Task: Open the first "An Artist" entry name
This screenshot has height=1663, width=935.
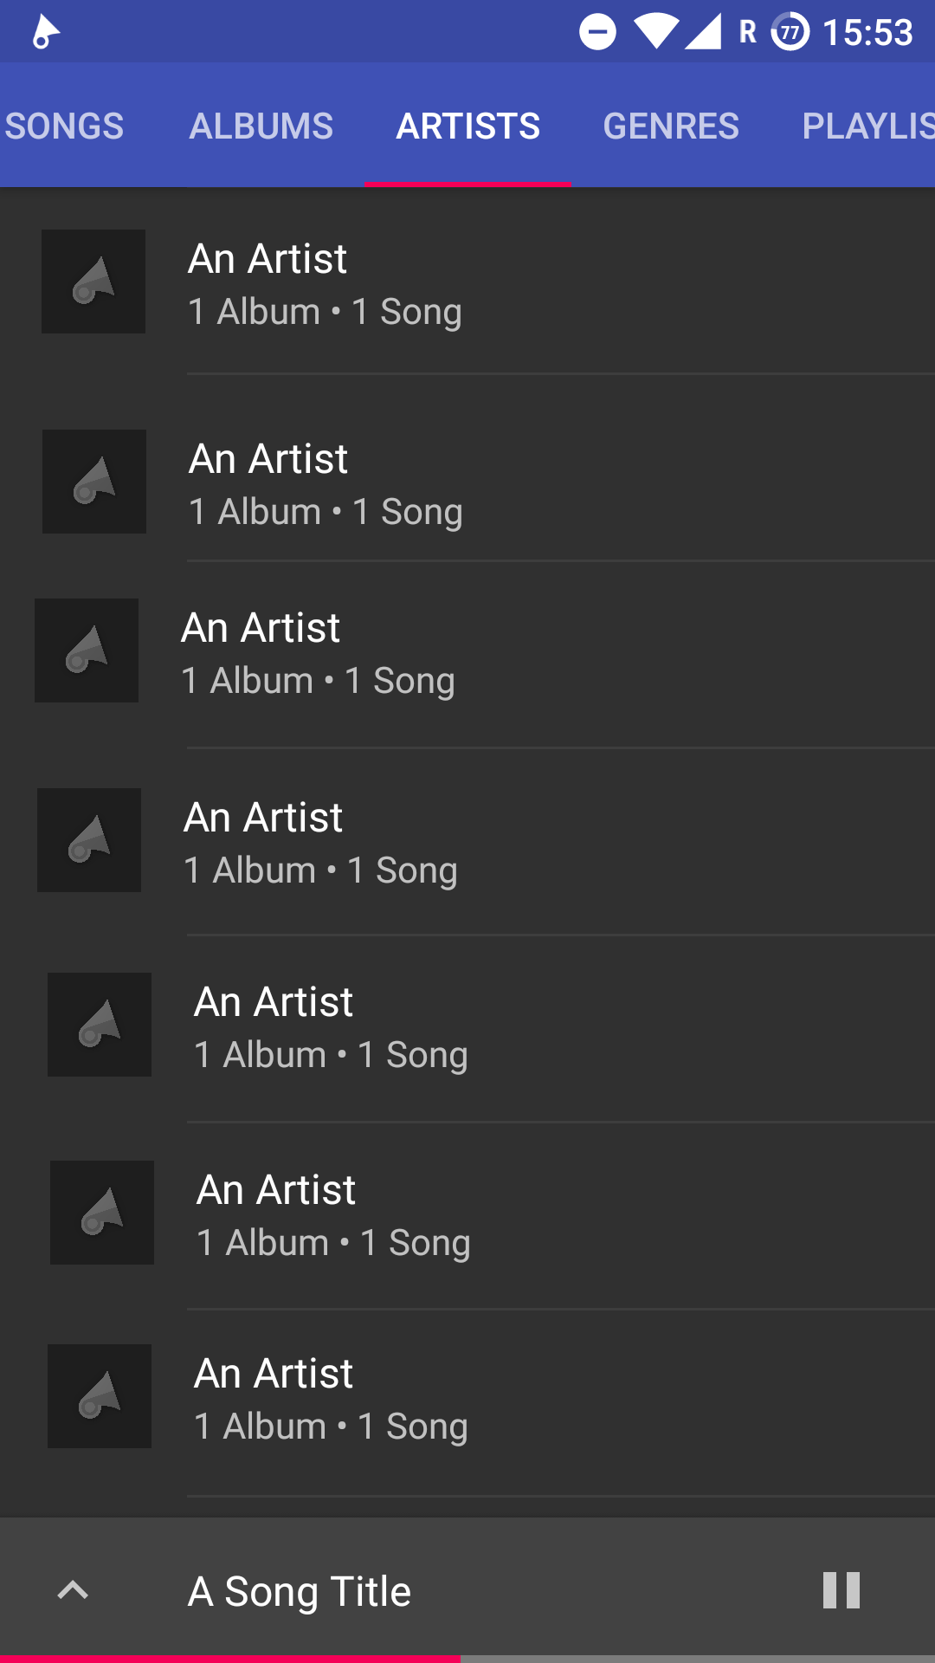Action: click(268, 259)
